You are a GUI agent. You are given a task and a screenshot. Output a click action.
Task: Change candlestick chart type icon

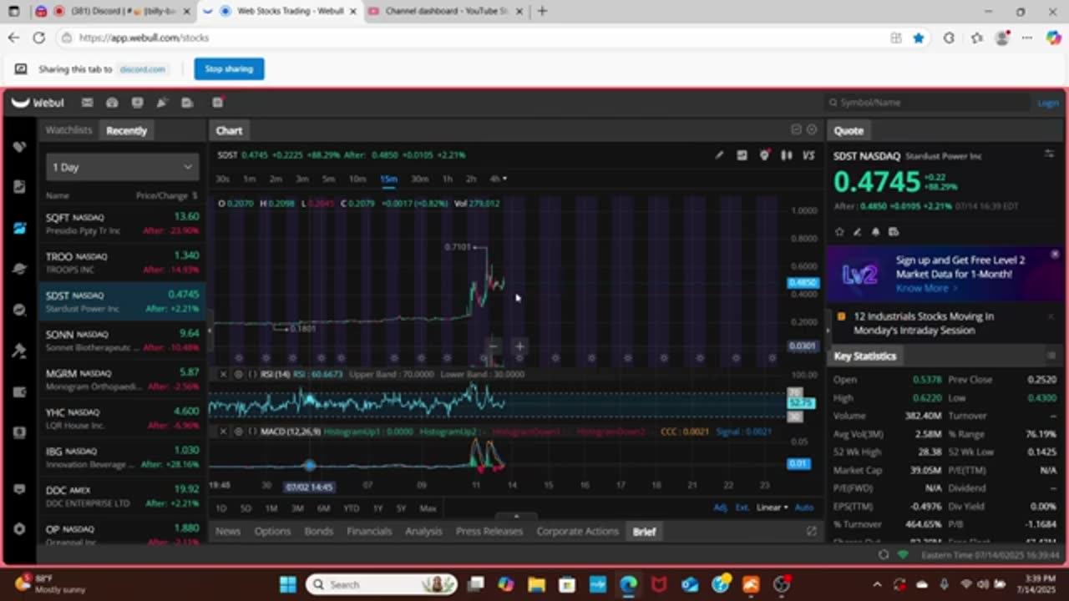pyautogui.click(x=786, y=155)
